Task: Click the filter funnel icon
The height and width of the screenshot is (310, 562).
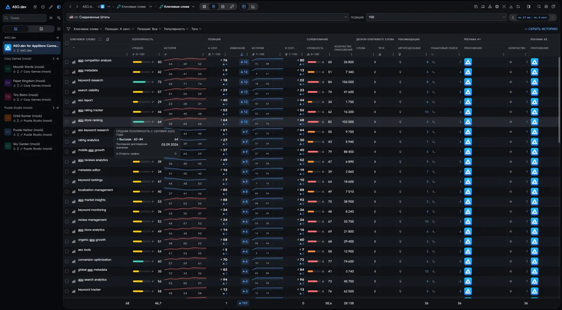Action: tap(69, 29)
